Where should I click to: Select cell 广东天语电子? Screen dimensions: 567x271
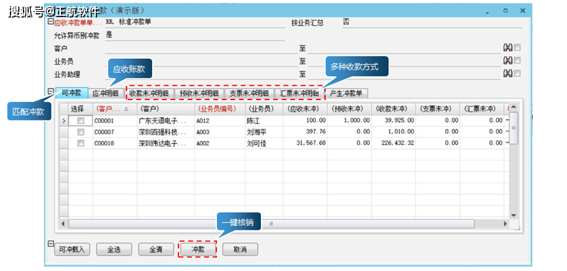tap(166, 120)
